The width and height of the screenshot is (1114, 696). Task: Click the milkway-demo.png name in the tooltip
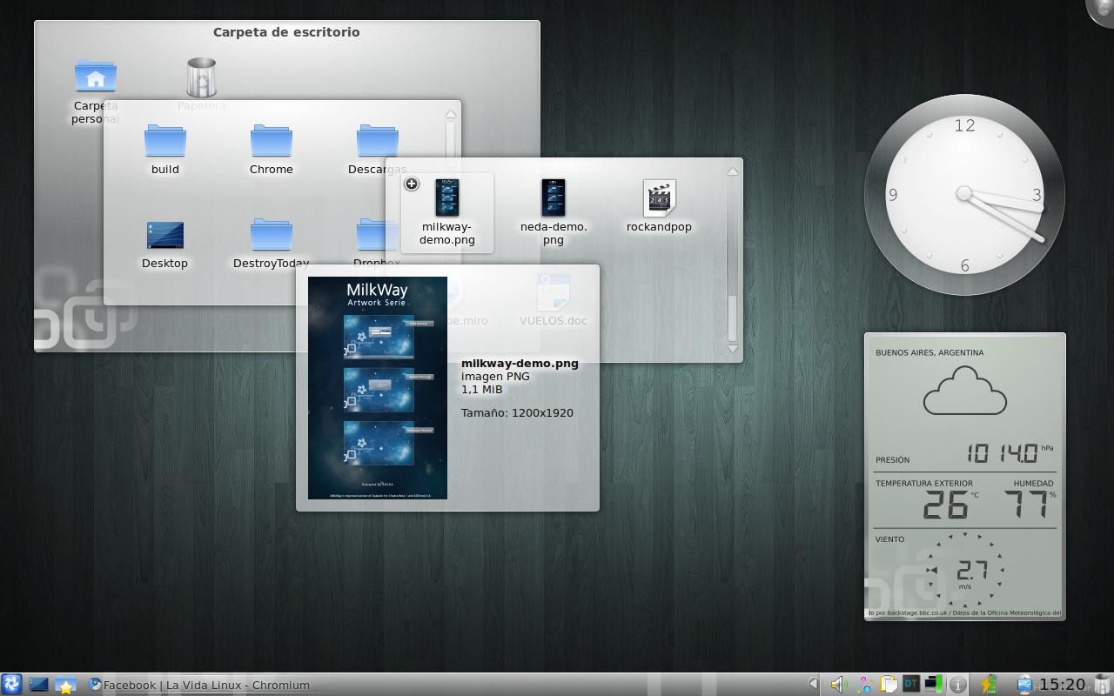pyautogui.click(x=520, y=364)
